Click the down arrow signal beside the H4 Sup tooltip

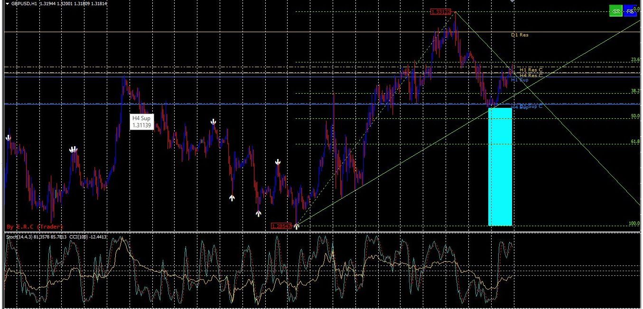213,122
